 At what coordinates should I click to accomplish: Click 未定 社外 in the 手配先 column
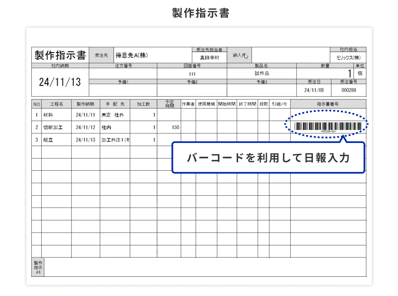click(x=113, y=115)
